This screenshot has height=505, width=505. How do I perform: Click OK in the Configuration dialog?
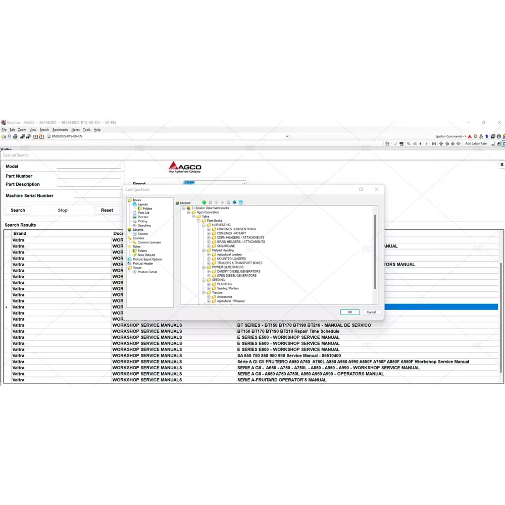[349, 312]
